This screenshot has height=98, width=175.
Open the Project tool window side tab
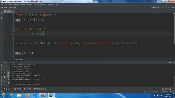[1, 15]
